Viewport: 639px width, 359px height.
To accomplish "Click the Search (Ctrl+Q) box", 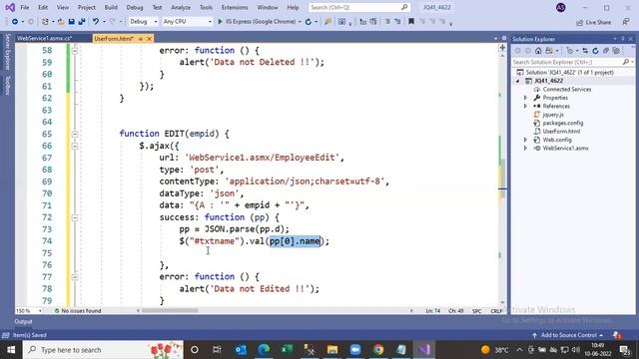I will click(x=358, y=7).
